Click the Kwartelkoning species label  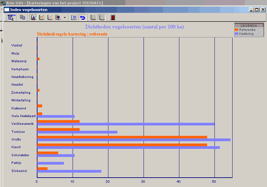tap(22, 77)
